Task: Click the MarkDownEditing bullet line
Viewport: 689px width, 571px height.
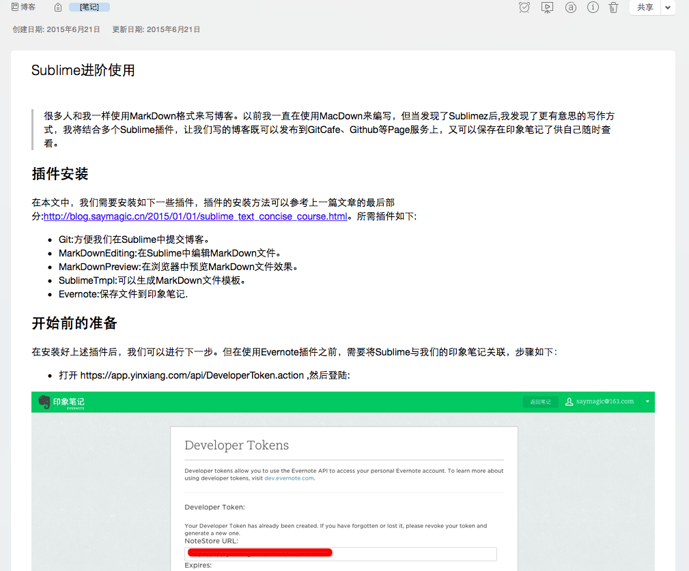Action: 169,253
